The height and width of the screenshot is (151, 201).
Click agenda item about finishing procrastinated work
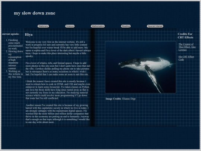point(15,44)
